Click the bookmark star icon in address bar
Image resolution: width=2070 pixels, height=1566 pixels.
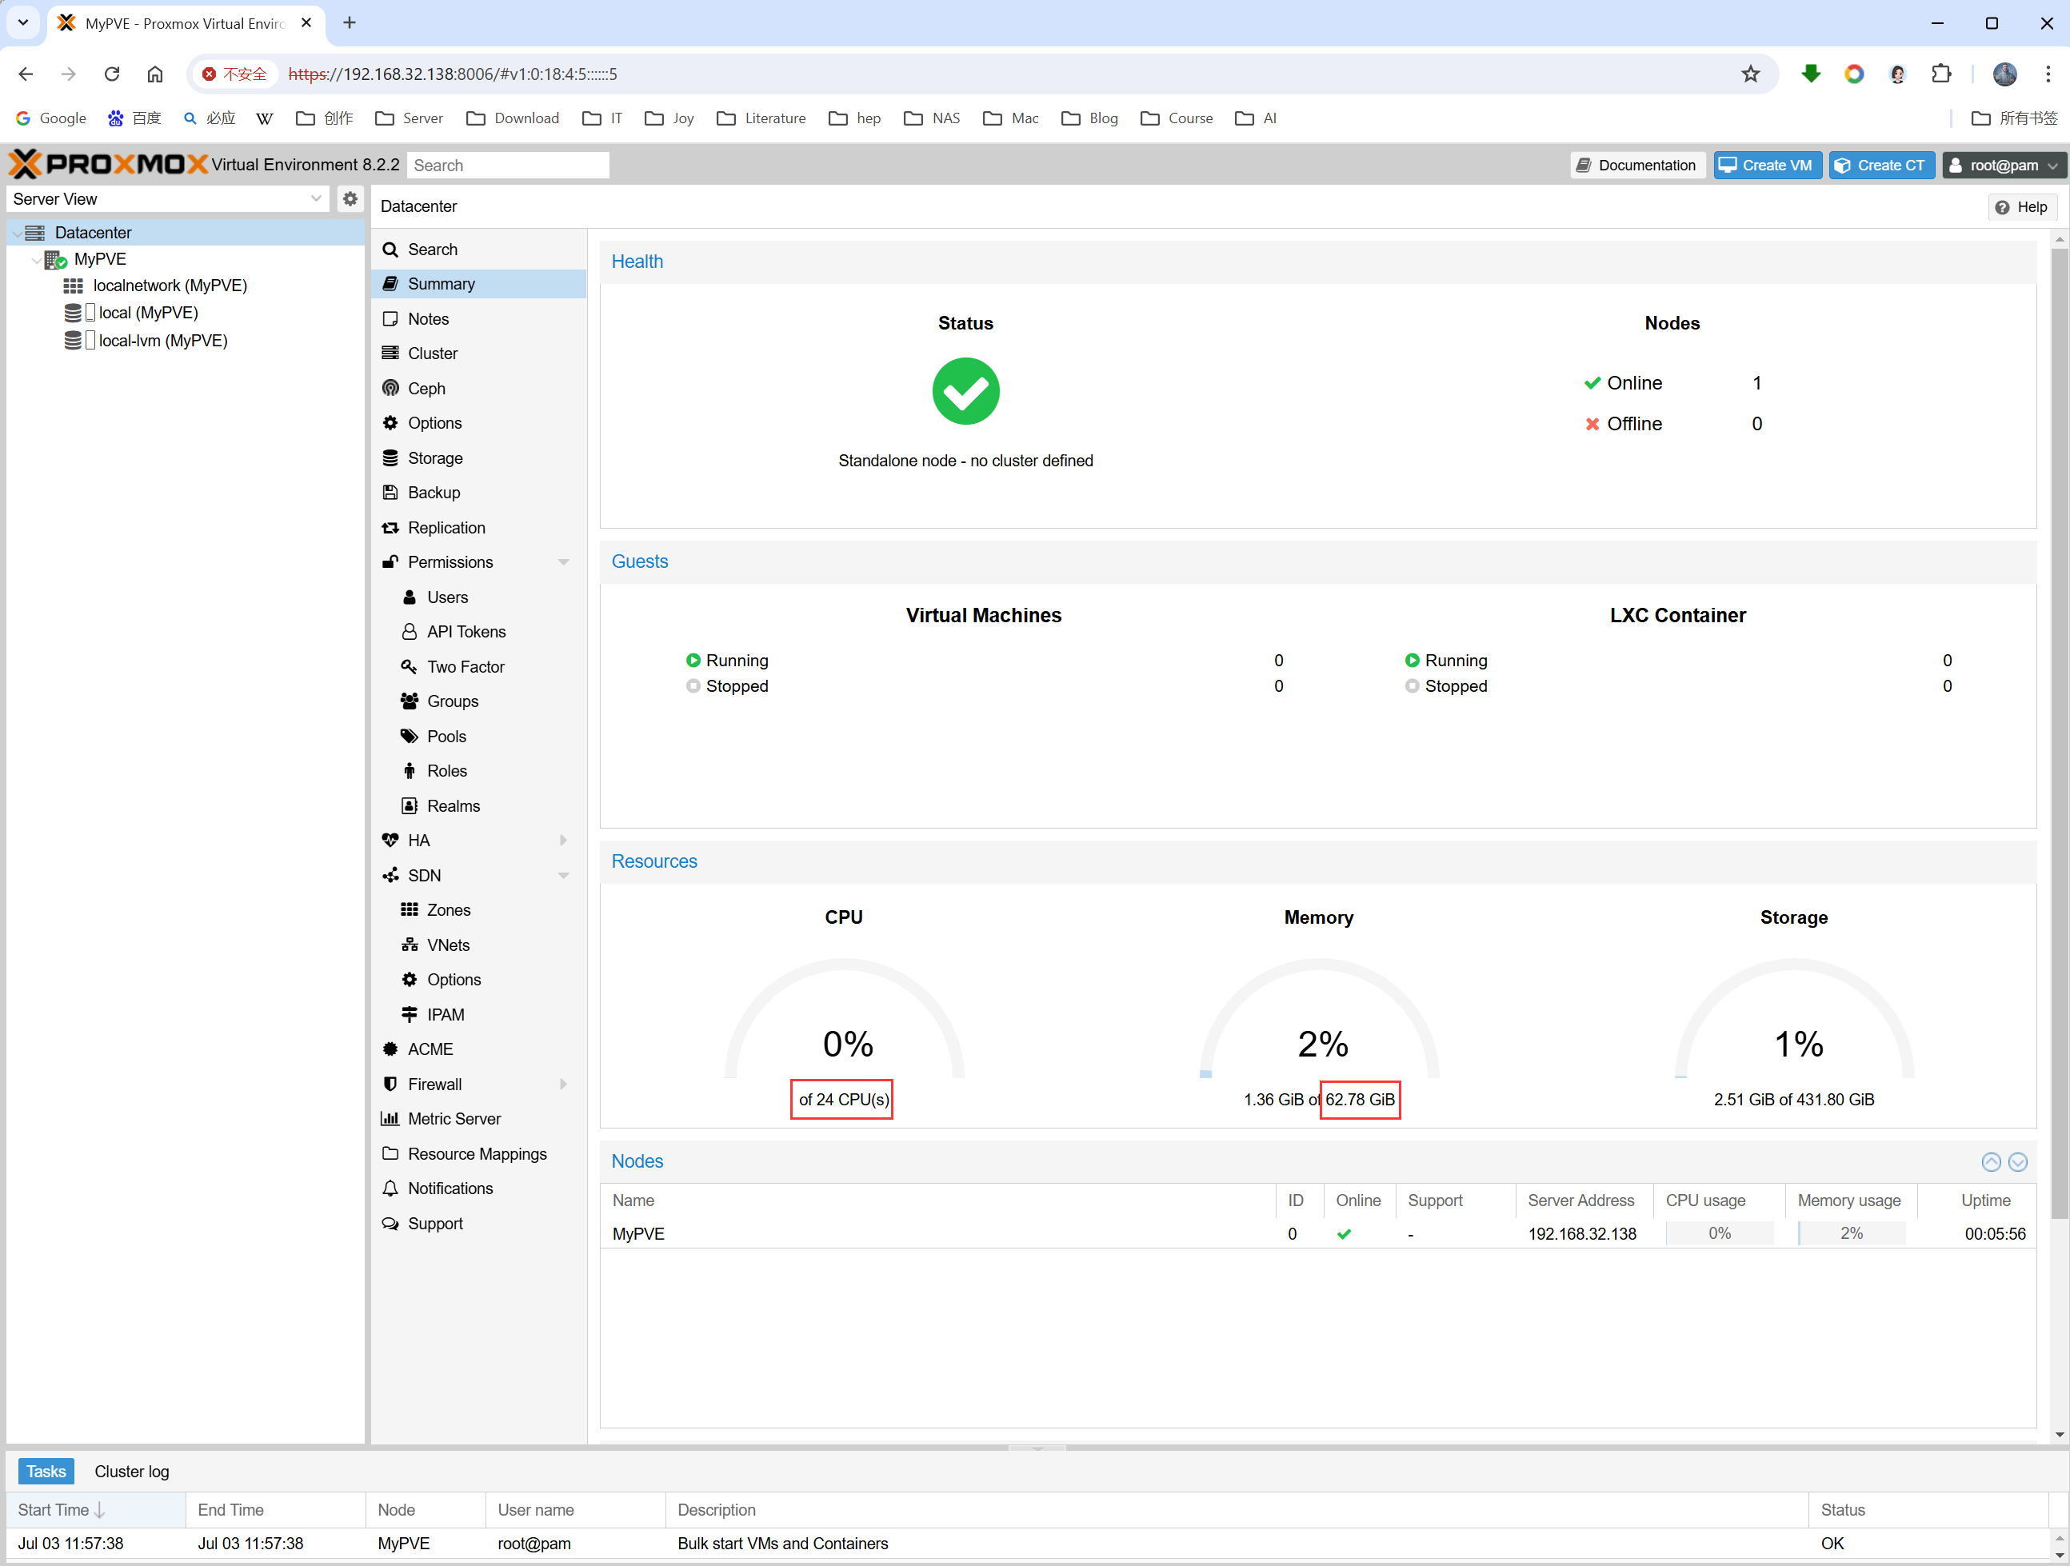click(1750, 74)
